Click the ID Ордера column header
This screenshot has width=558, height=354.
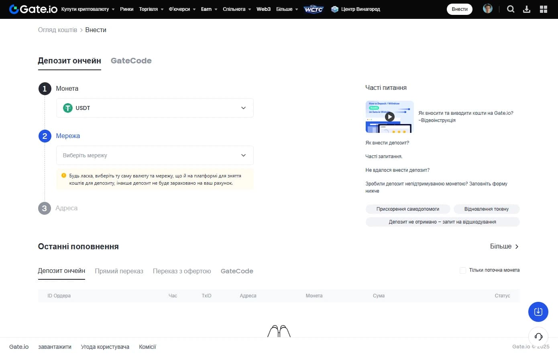(x=59, y=296)
